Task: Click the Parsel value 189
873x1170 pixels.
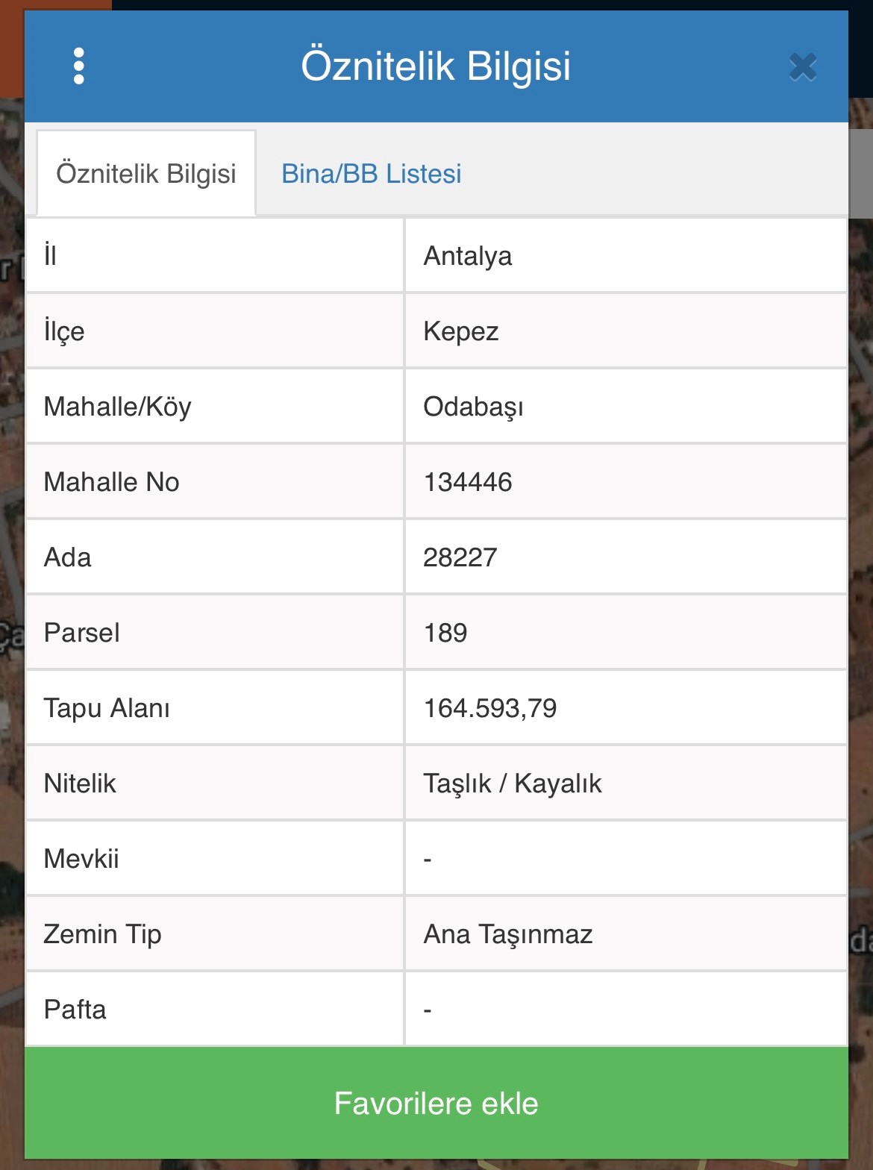Action: point(445,633)
